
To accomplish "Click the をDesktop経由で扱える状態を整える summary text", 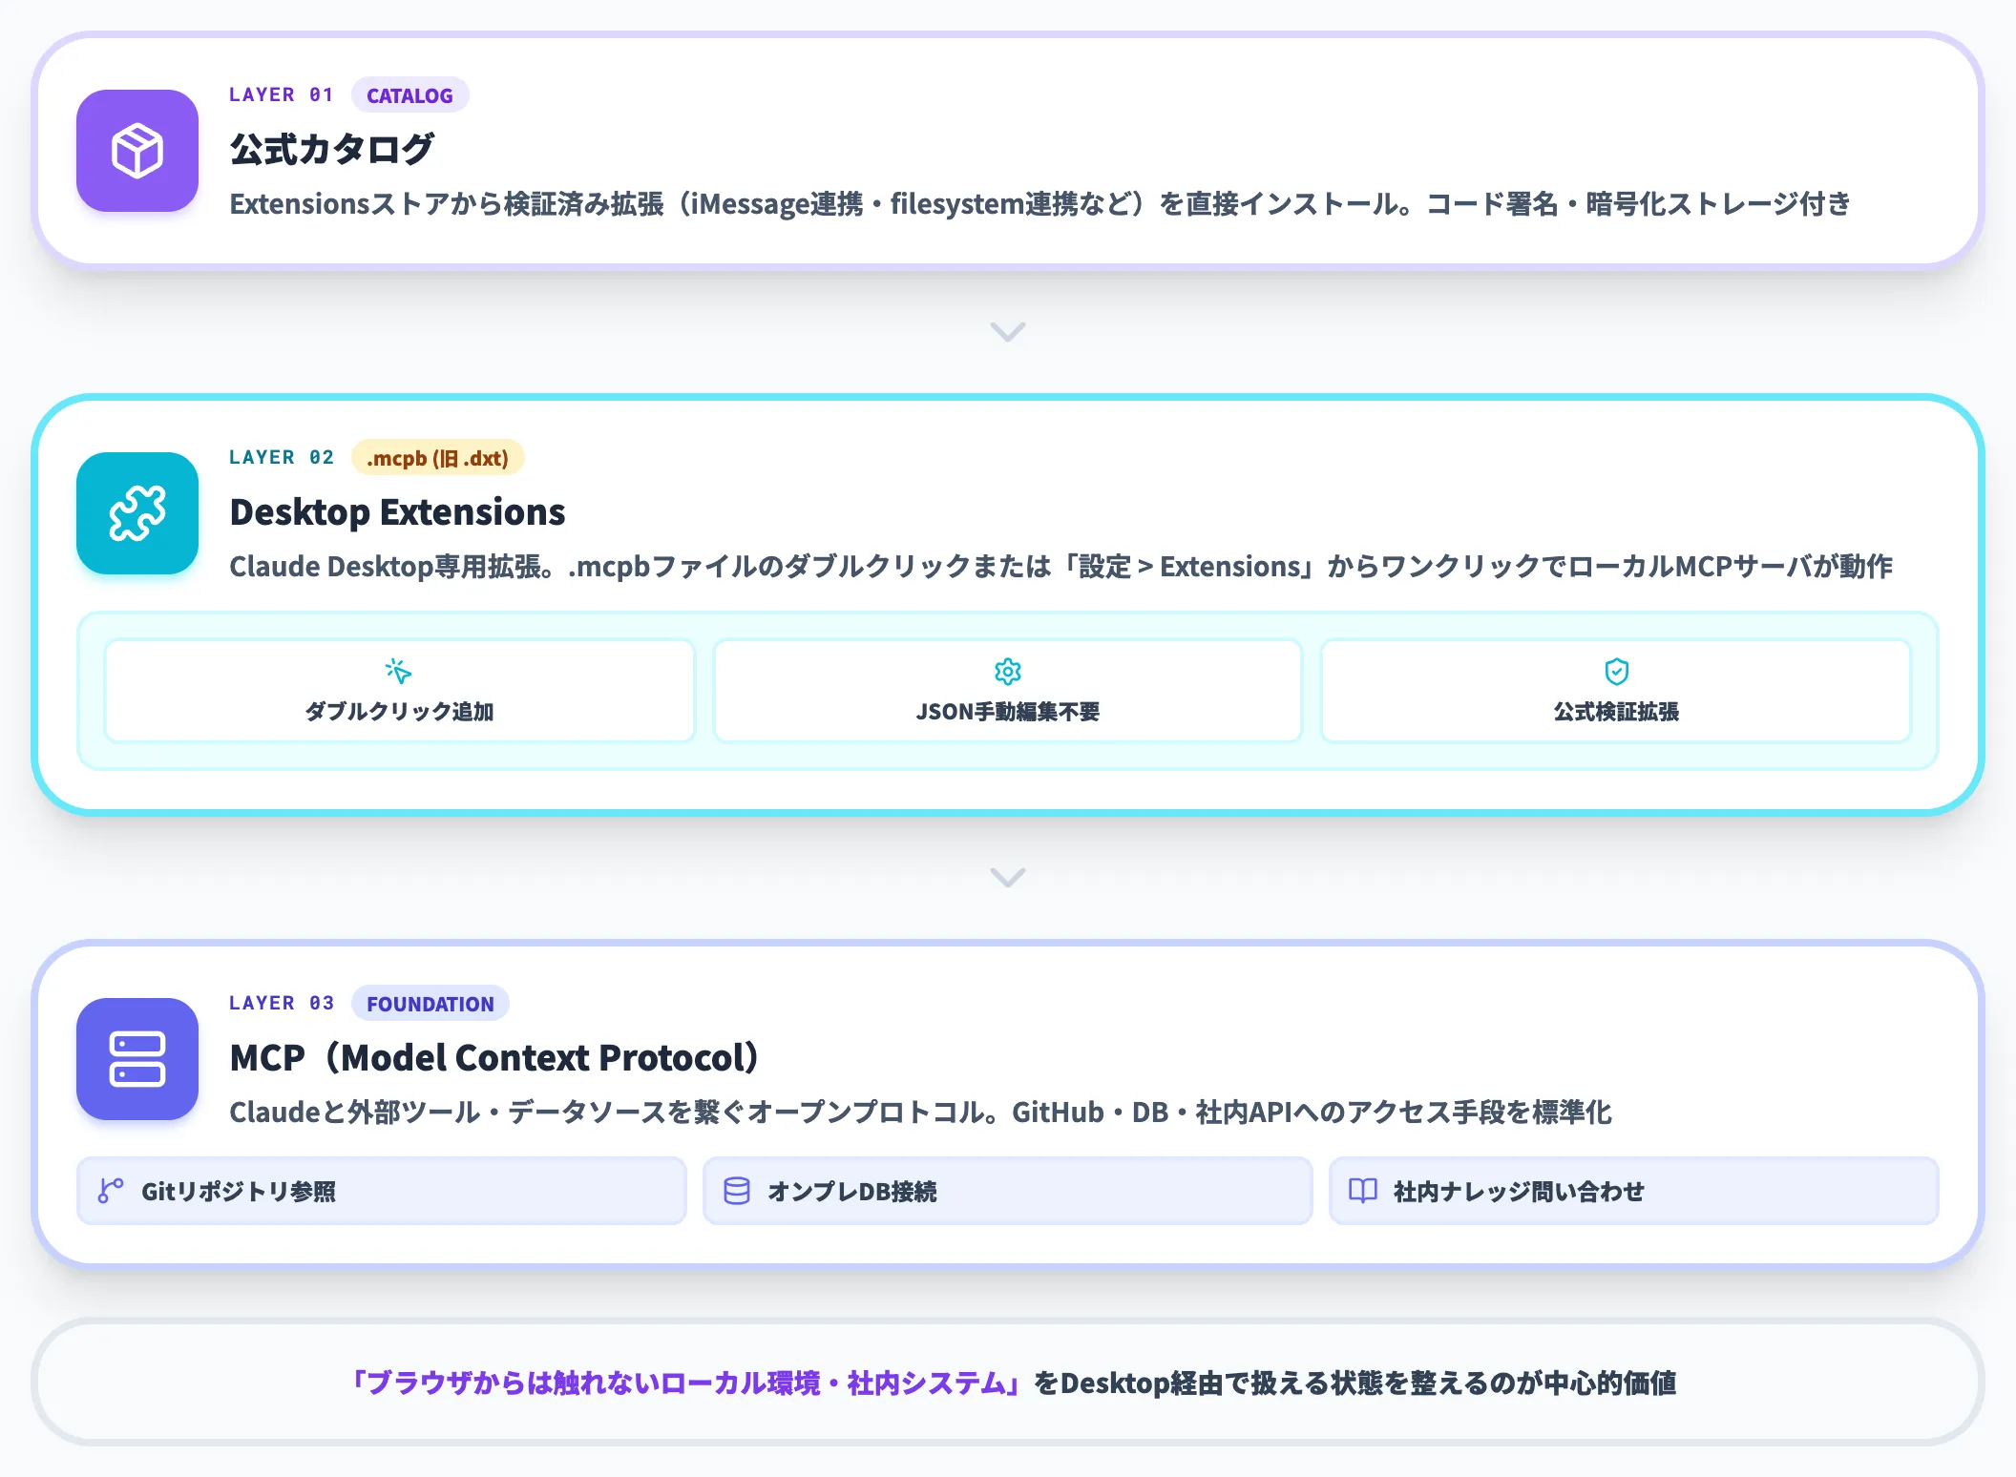I will pyautogui.click(x=1355, y=1383).
